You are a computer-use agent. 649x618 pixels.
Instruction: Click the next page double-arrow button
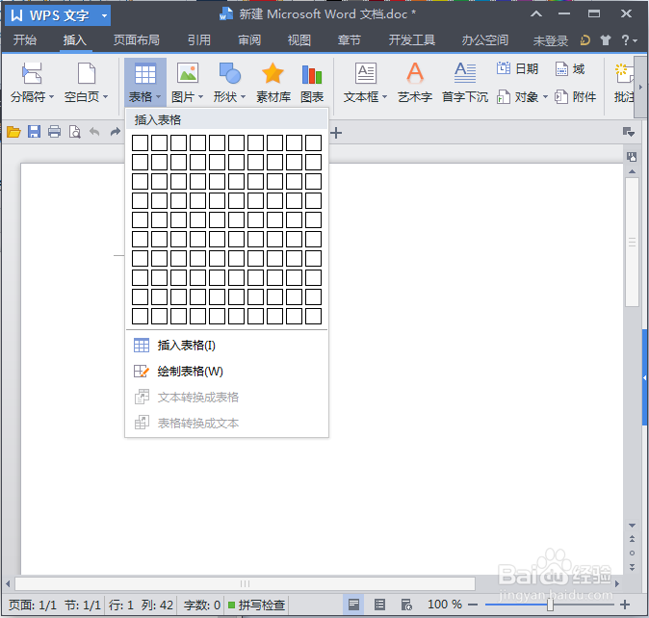coord(632,568)
